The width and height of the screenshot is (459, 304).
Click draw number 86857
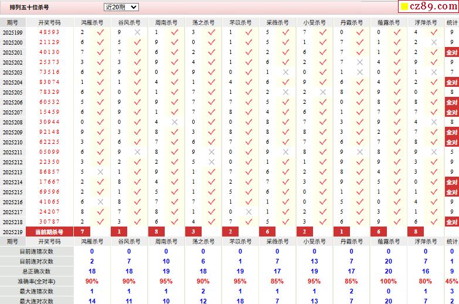[x=49, y=172]
